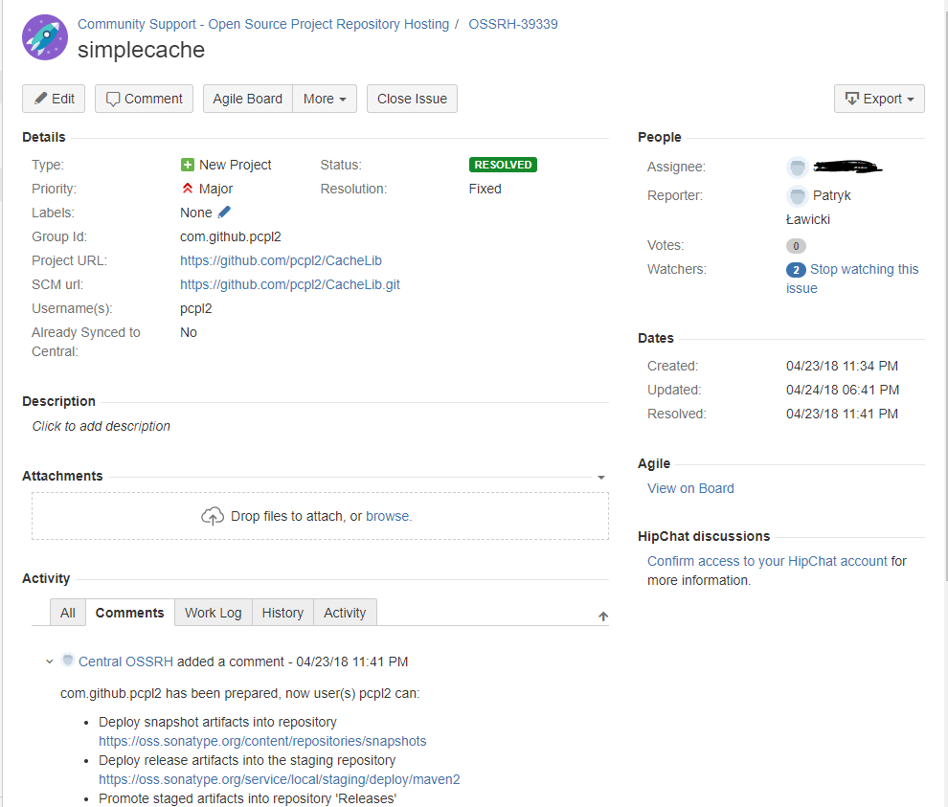
Task: Click the Edit button
Action: [54, 99]
